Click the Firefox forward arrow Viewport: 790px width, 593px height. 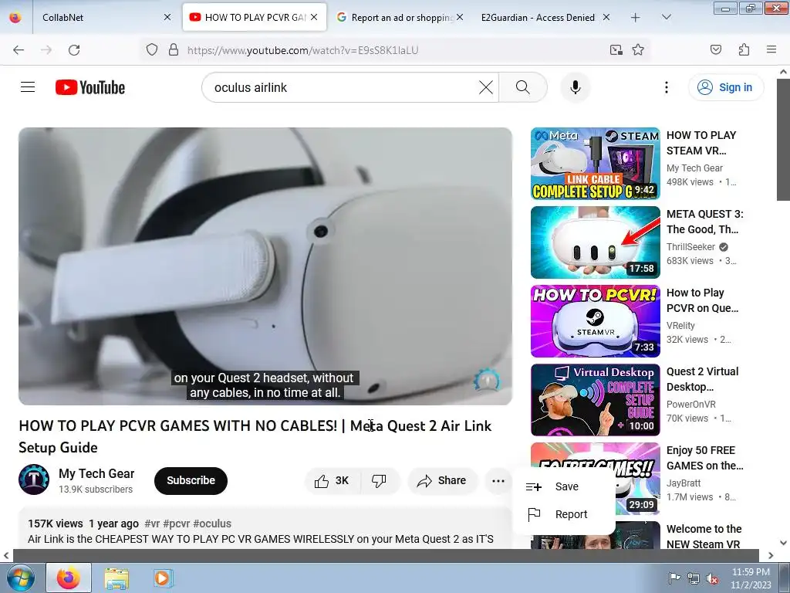pyautogui.click(x=46, y=50)
